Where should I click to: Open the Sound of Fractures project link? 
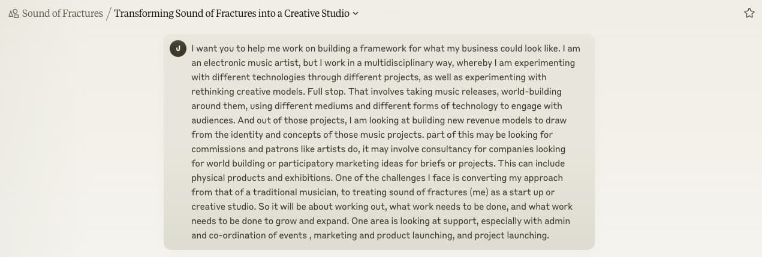62,13
